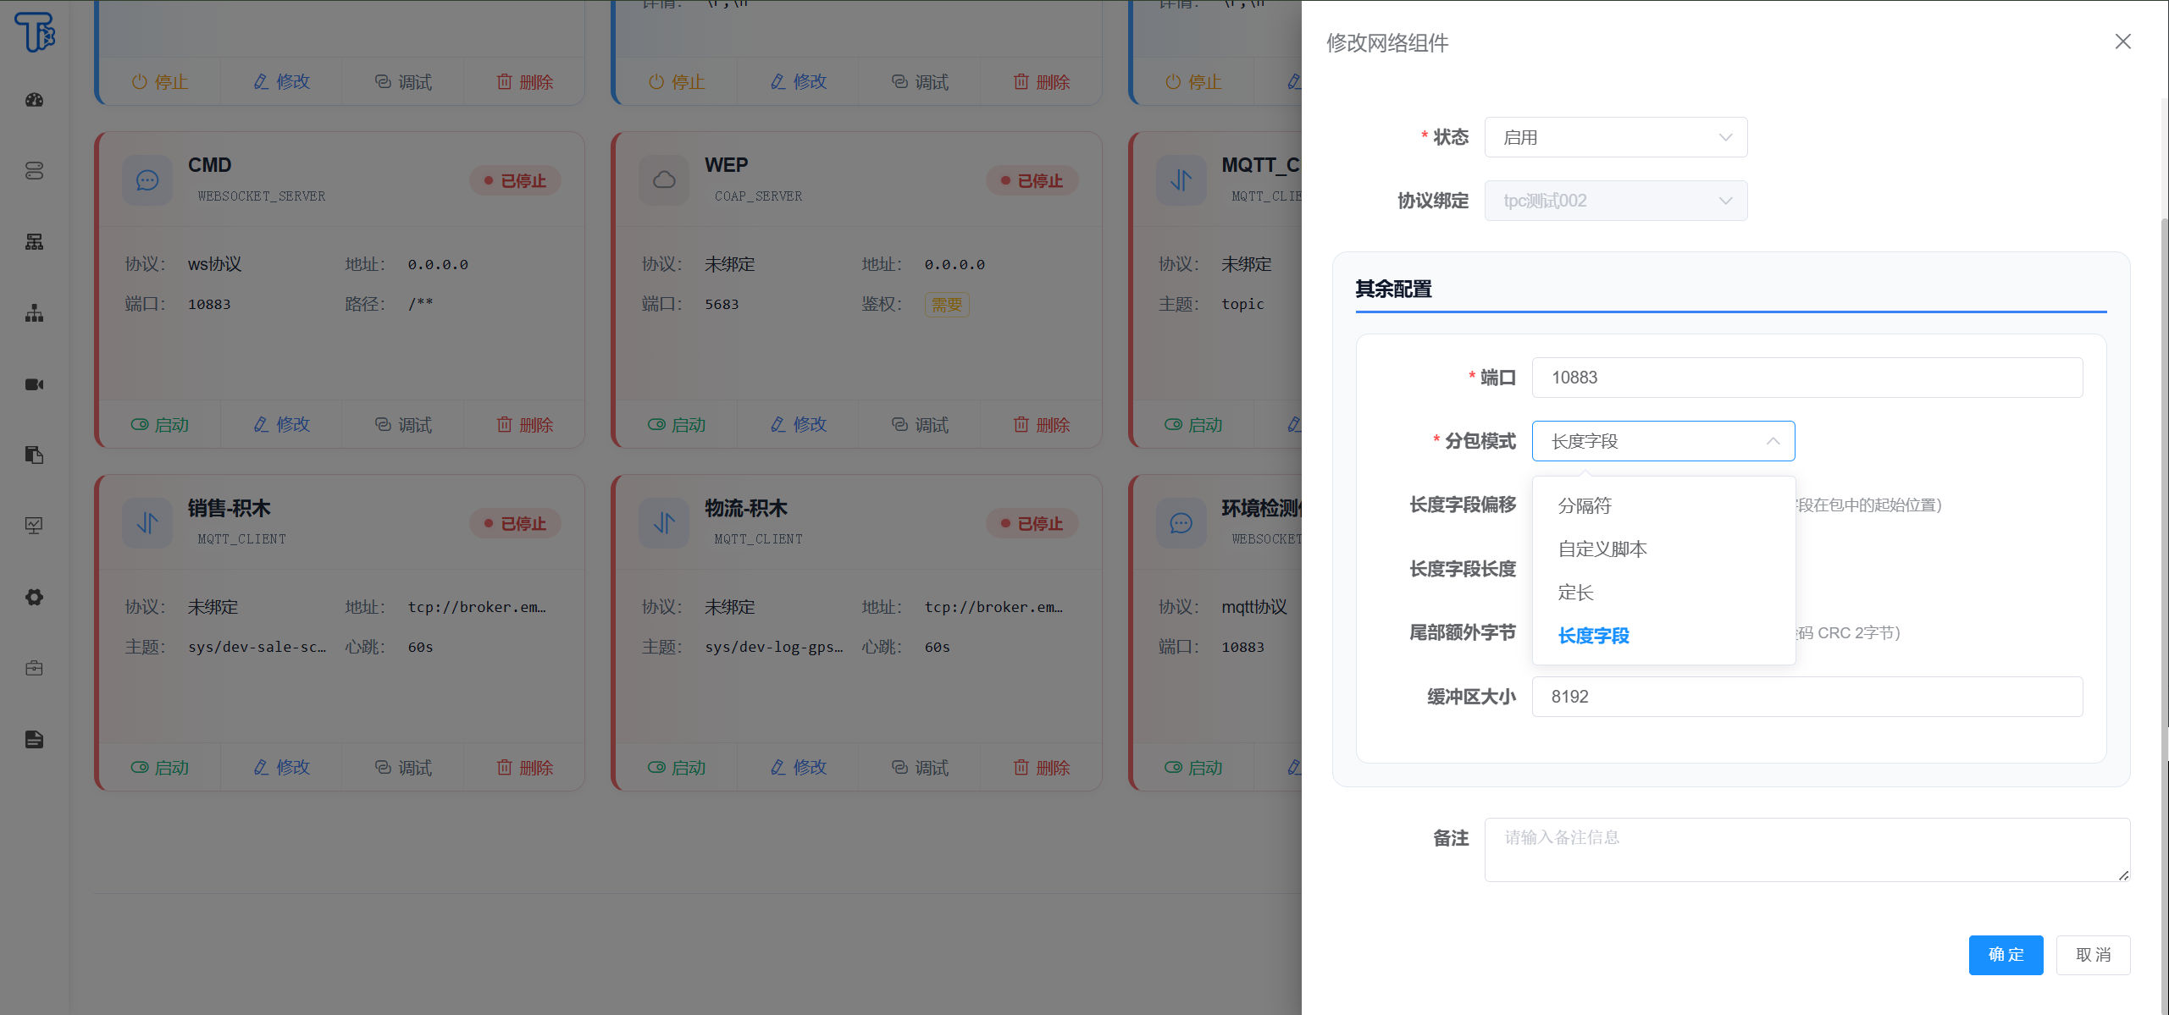Edit the 物流-积木 component via 修改
2169x1015 pixels.
(x=799, y=767)
